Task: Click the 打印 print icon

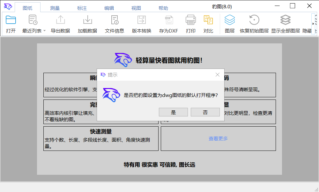Action: point(190,22)
